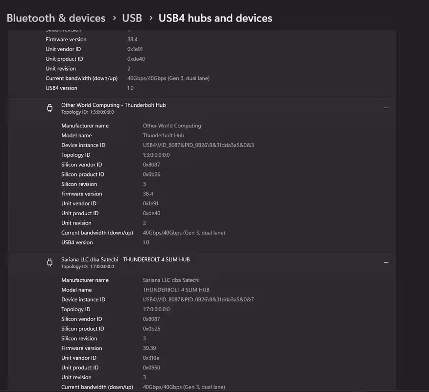The height and width of the screenshot is (392, 429).
Task: Click OWC hub Current bandwidth value
Action: [x=184, y=233]
